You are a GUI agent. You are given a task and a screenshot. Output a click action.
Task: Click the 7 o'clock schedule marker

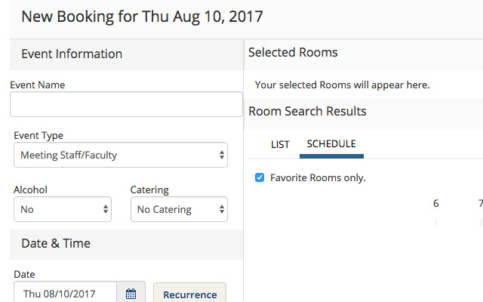[x=480, y=204]
